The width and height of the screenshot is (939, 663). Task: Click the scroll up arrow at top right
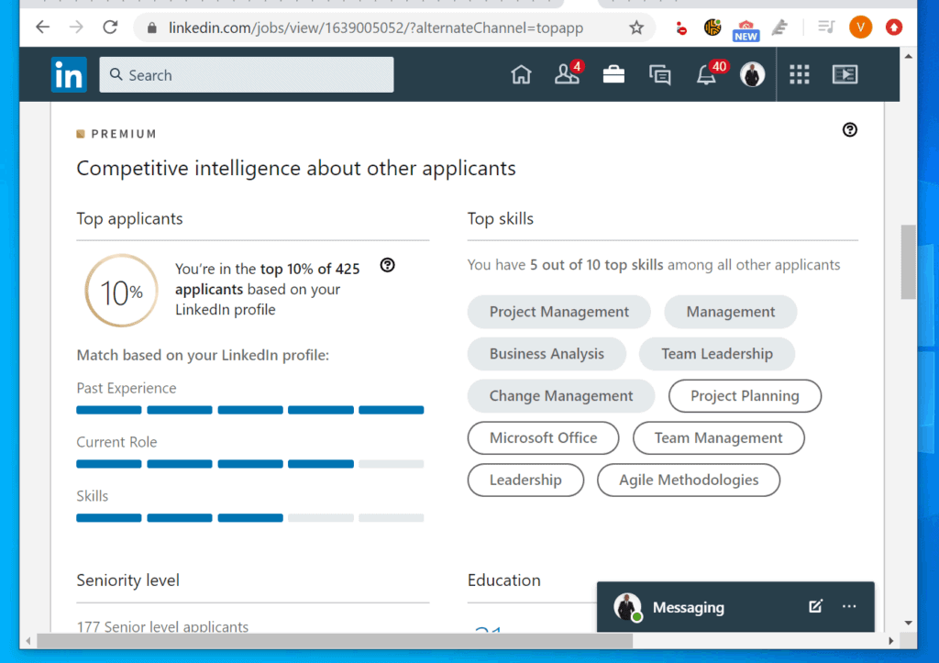909,56
